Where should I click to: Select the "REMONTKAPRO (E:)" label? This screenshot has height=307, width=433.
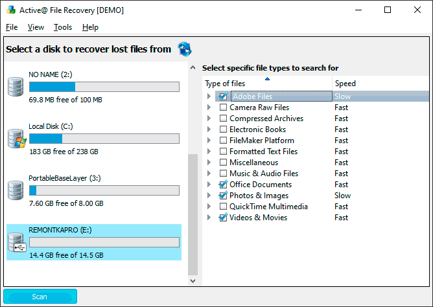tap(60, 230)
